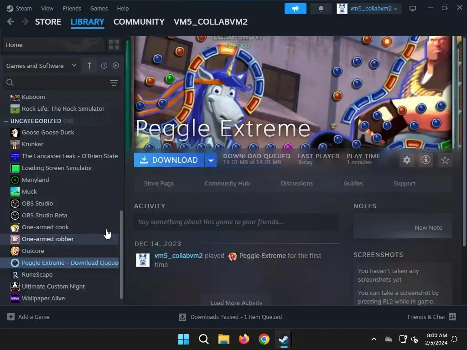The image size is (467, 350).
Task: Add Peggle Extreme to favorites star
Action: point(445,160)
